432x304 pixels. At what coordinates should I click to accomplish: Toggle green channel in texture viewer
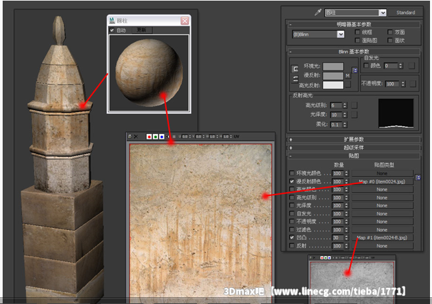pos(155,136)
